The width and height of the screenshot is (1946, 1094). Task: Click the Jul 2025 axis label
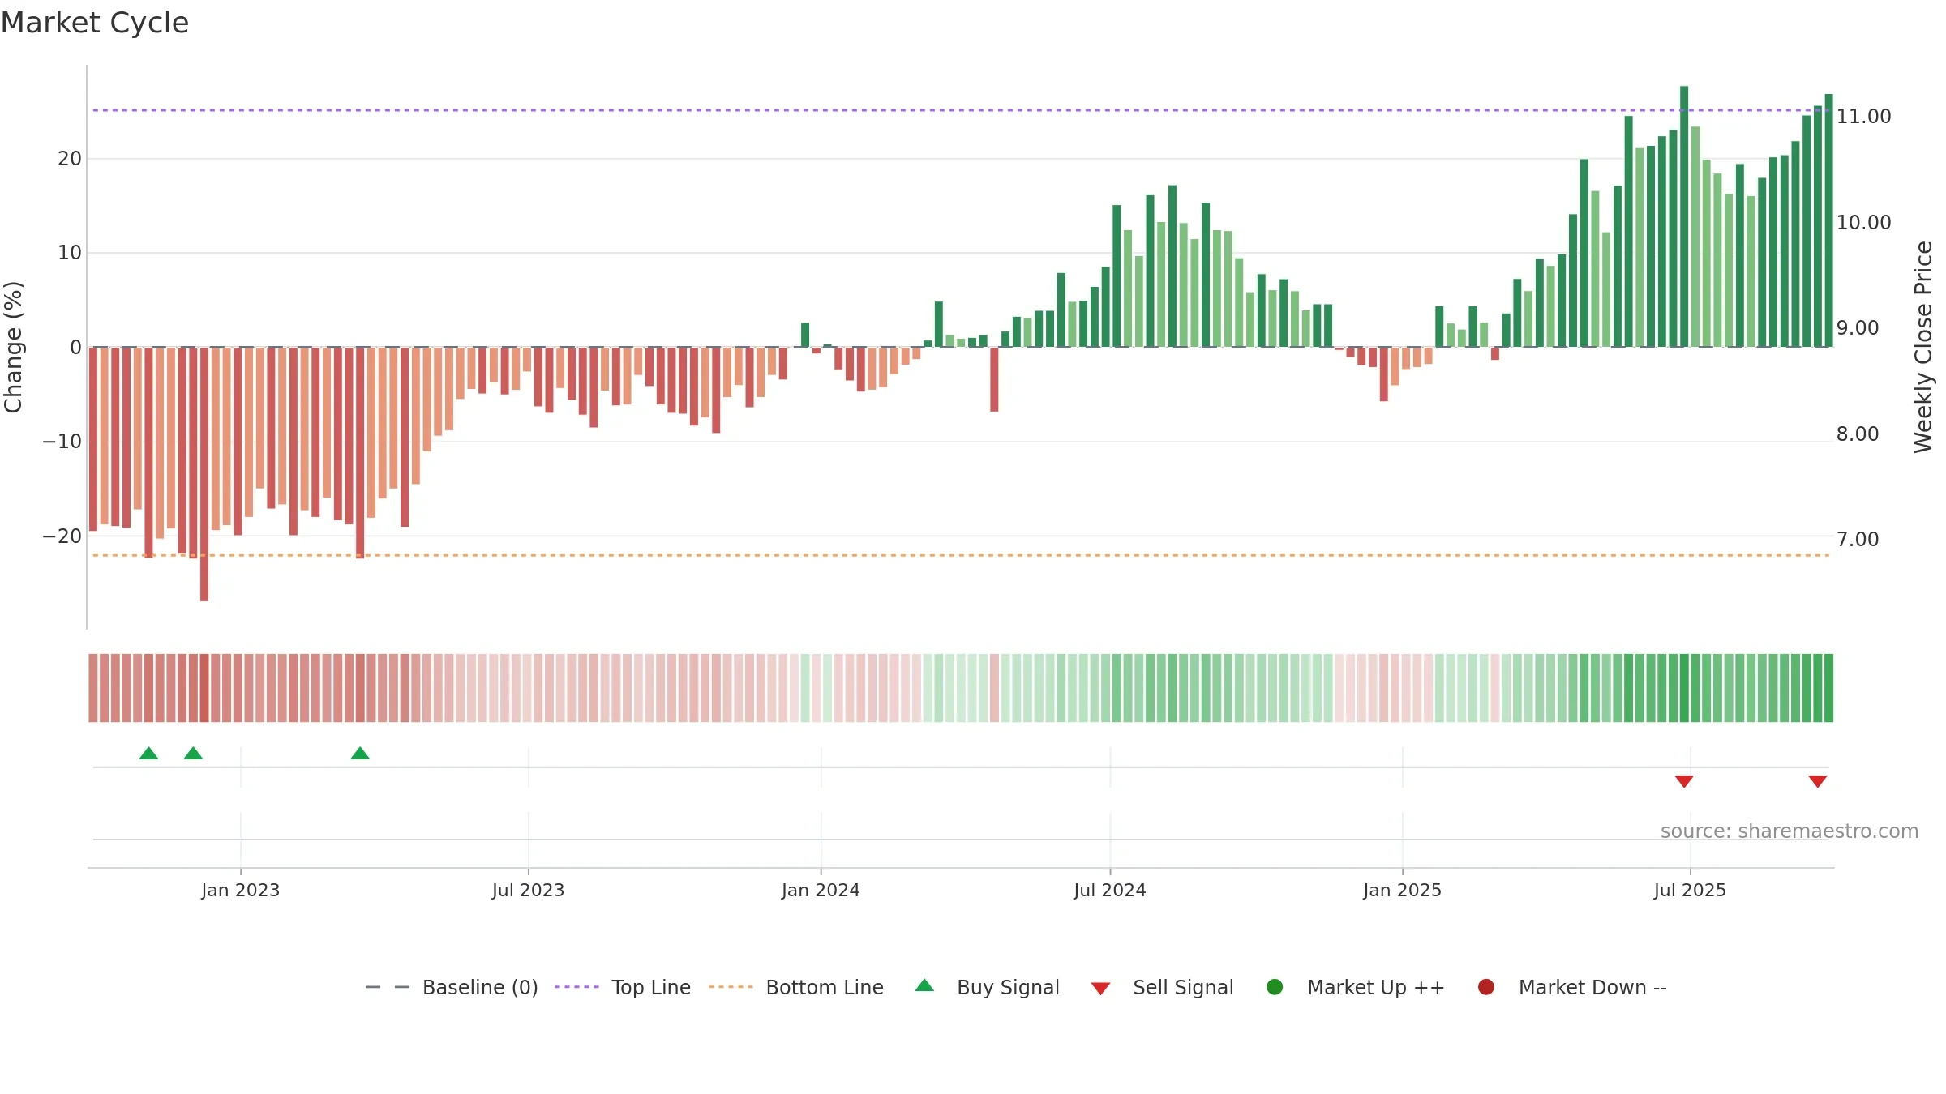pos(1691,891)
